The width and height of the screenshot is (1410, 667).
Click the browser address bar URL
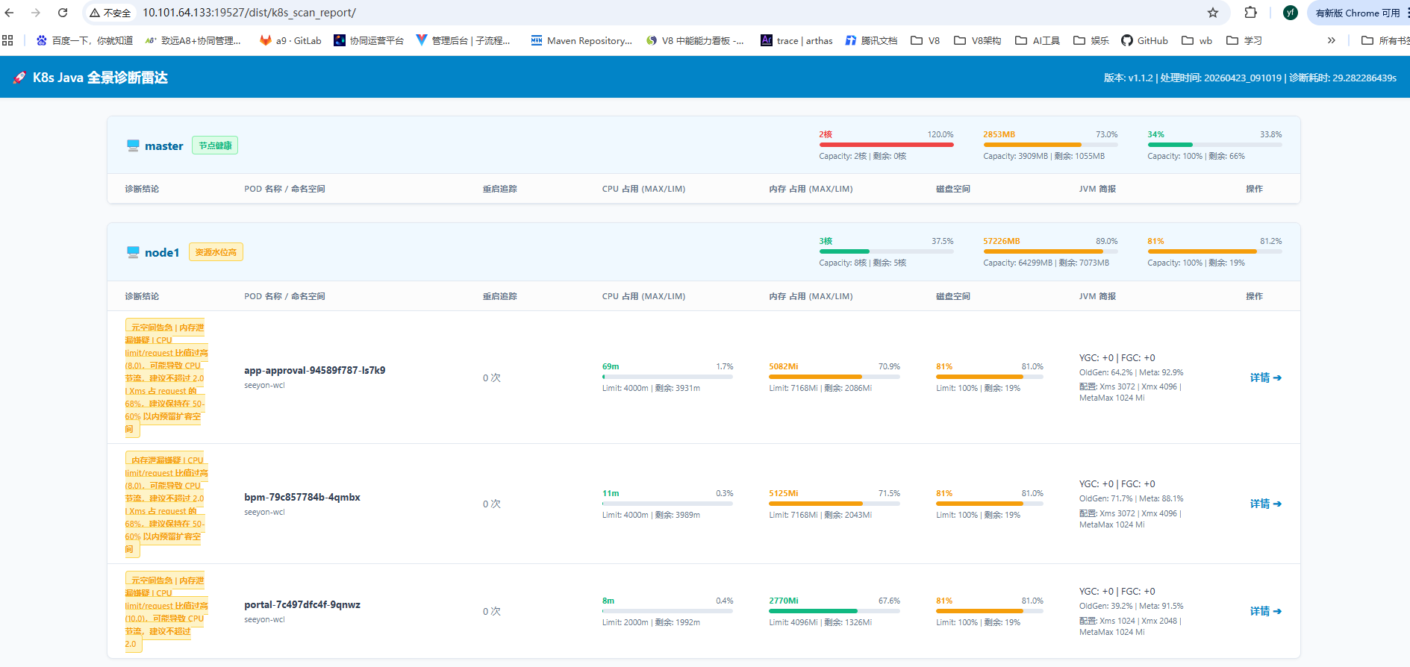(x=249, y=13)
